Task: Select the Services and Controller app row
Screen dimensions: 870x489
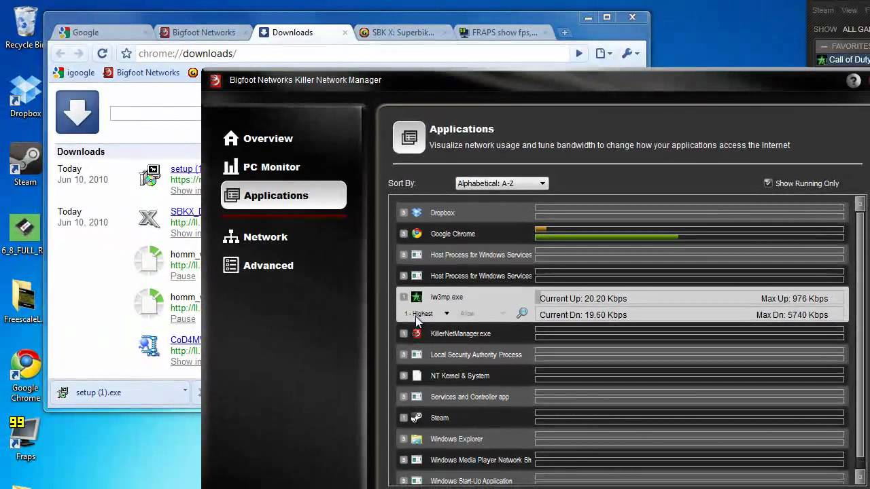Action: pyautogui.click(x=622, y=397)
